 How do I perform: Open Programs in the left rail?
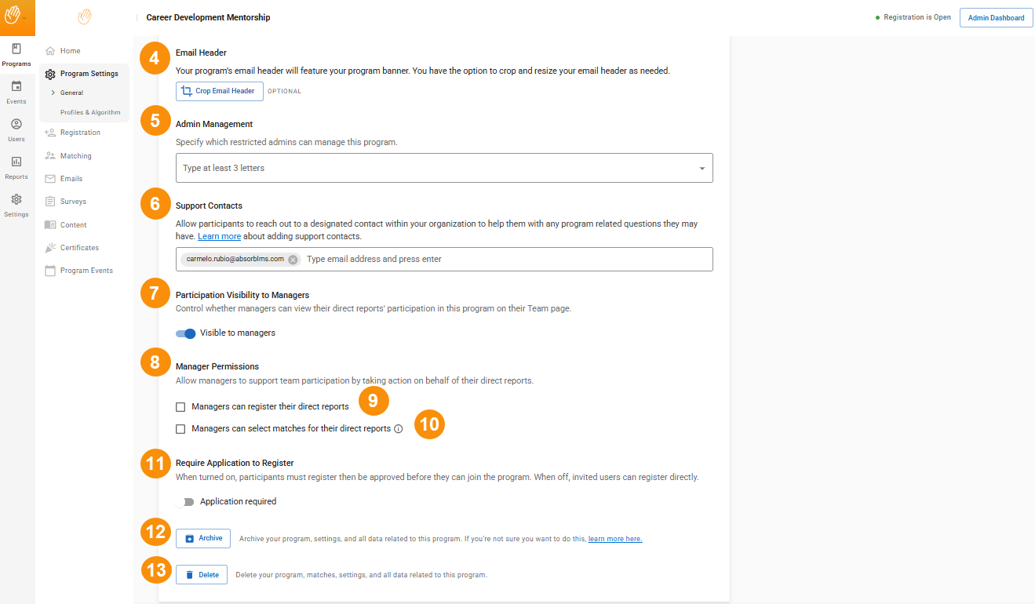pos(16,54)
